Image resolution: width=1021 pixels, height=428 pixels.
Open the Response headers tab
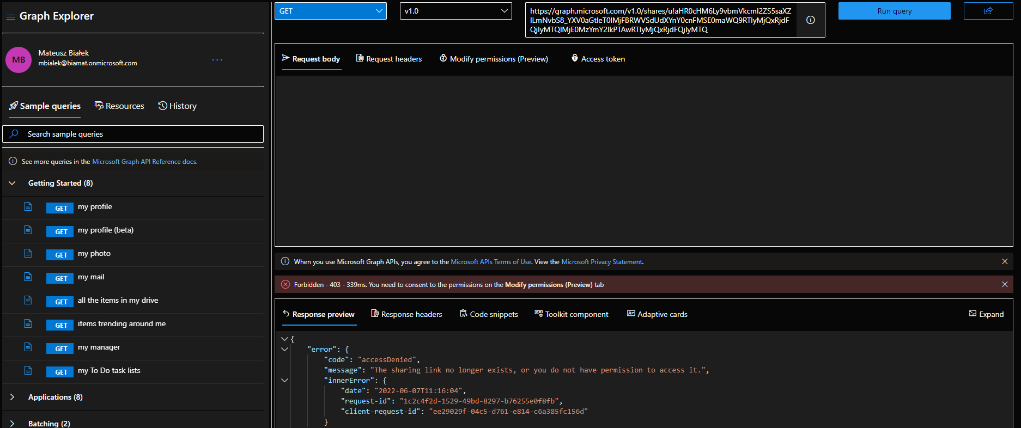coord(407,314)
